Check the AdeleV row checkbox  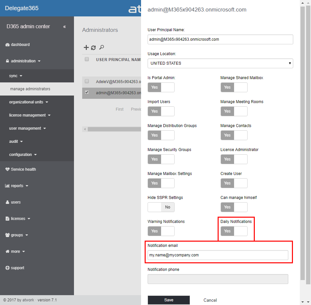point(87,81)
